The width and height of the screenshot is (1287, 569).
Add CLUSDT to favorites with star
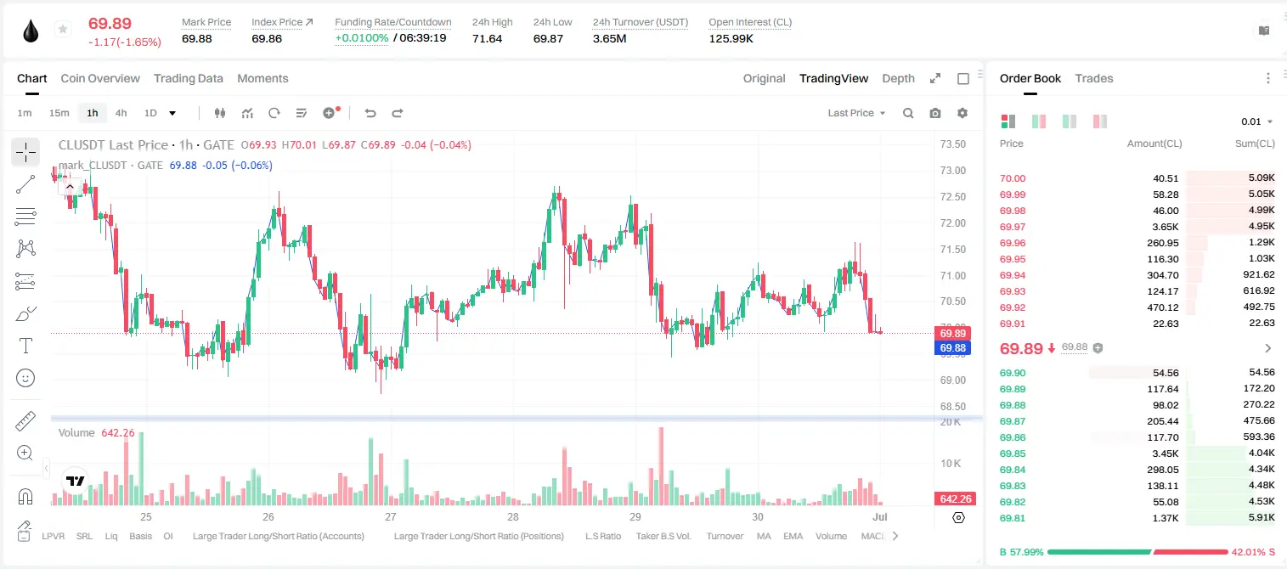(62, 30)
